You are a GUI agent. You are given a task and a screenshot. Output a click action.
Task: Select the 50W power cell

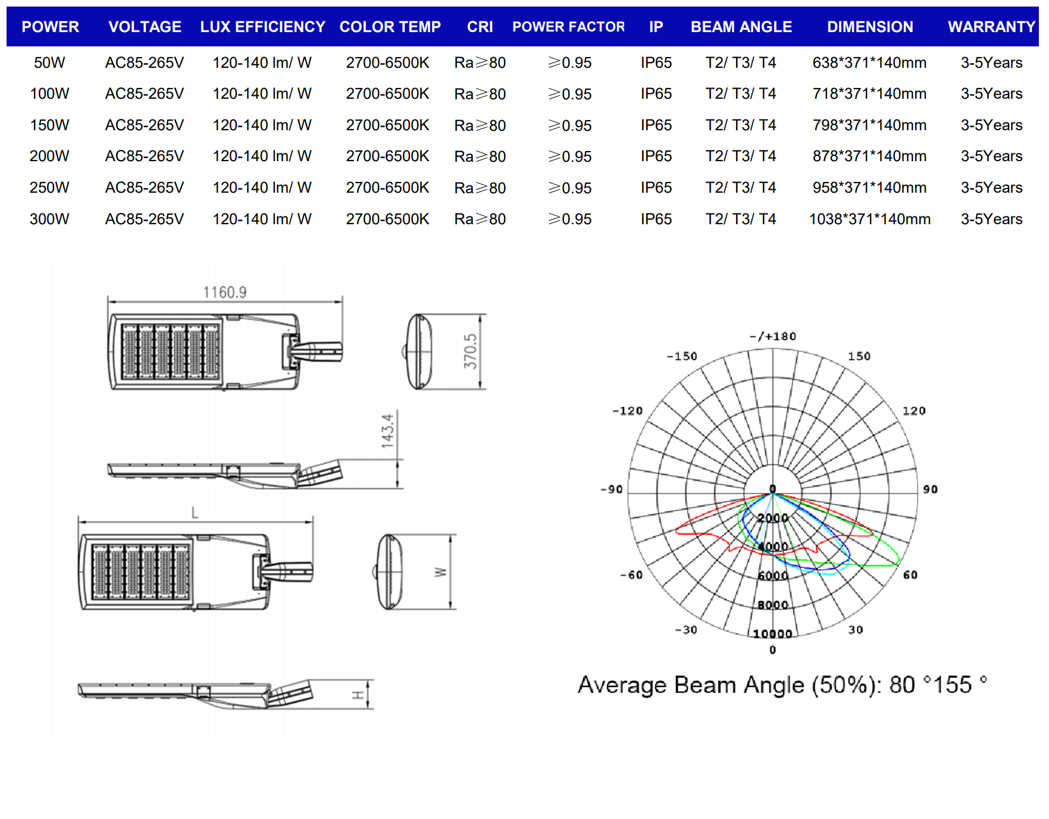coord(49,62)
